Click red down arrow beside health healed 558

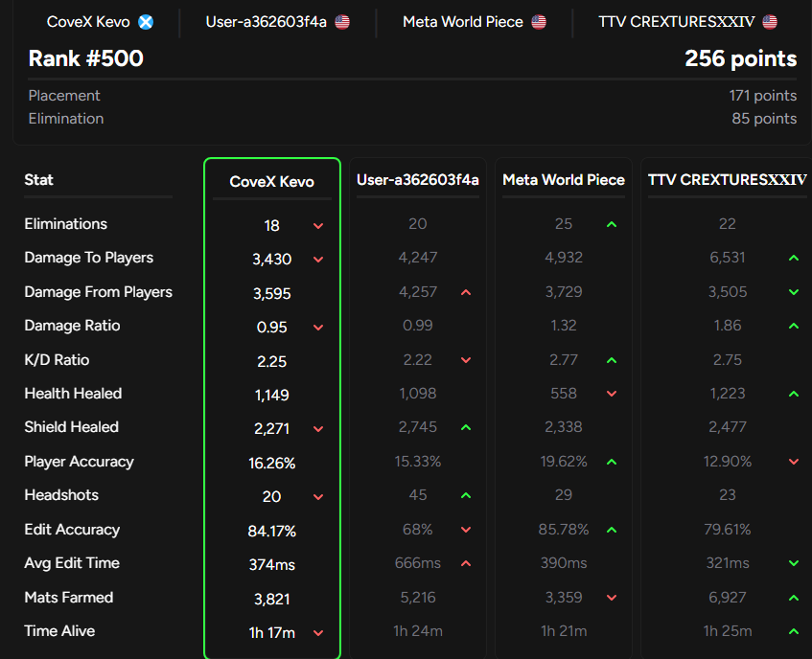click(x=612, y=394)
